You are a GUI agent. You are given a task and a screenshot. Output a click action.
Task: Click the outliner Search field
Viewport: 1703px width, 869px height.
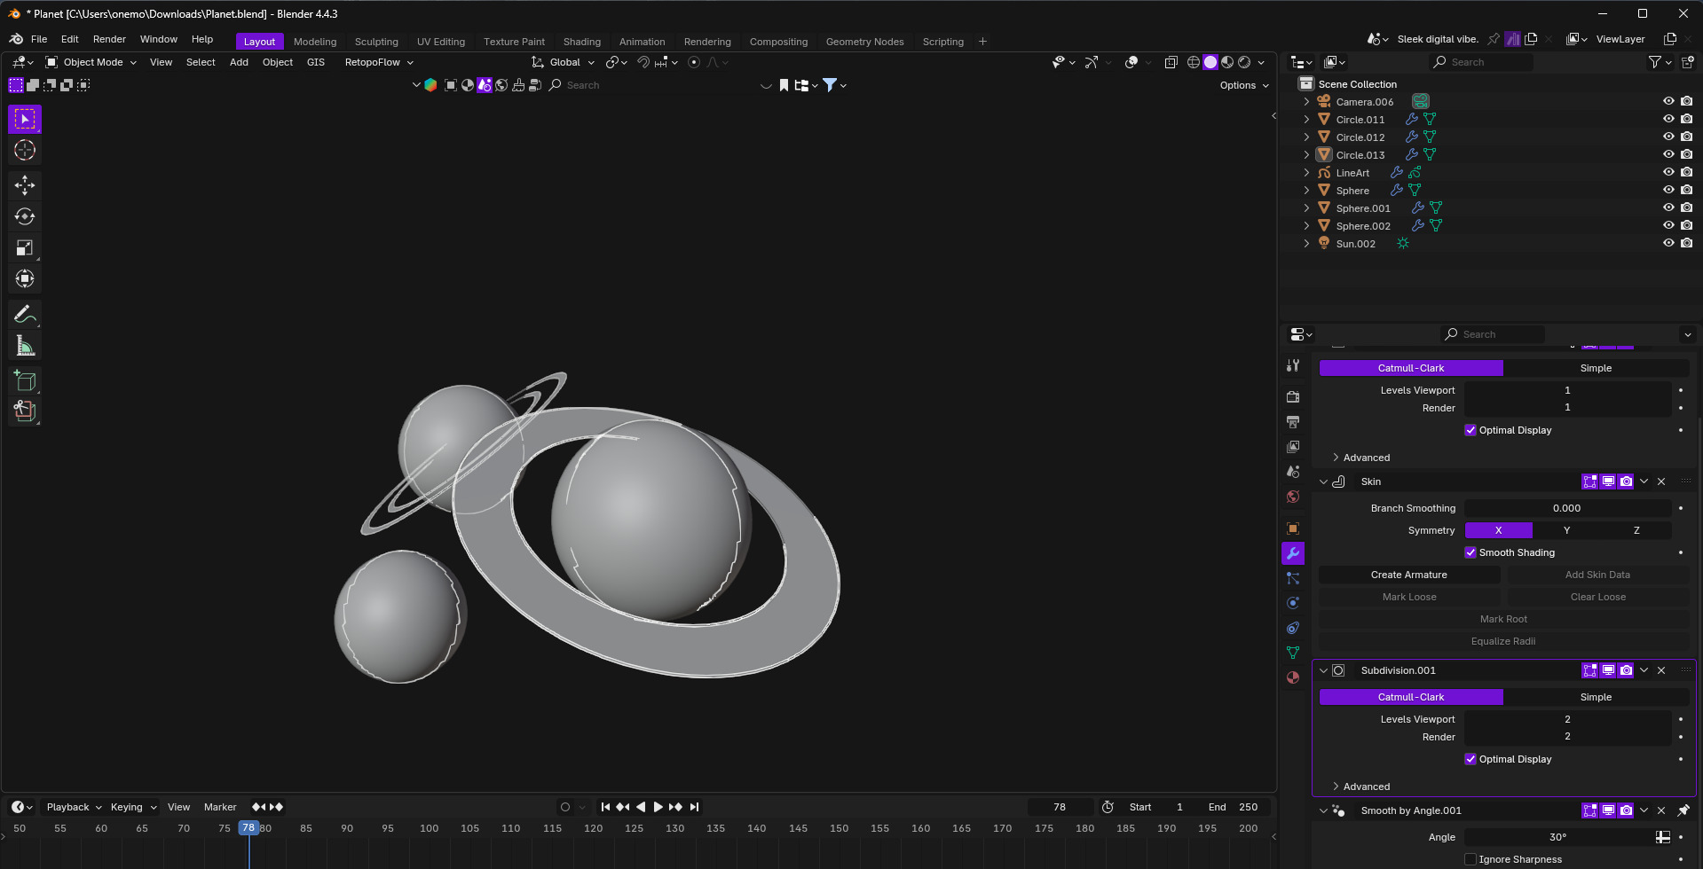point(1482,62)
